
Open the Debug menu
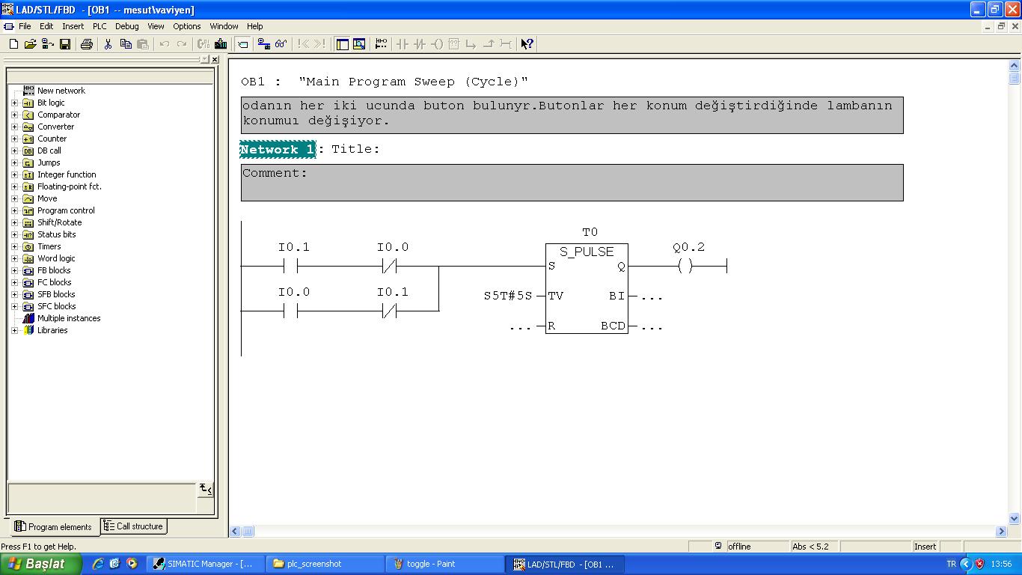(x=126, y=26)
